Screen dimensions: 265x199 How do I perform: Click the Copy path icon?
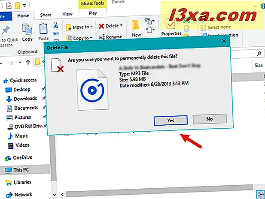click(x=55, y=33)
